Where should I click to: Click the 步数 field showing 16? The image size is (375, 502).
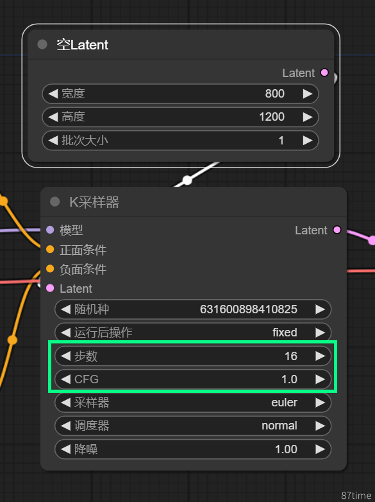point(193,356)
